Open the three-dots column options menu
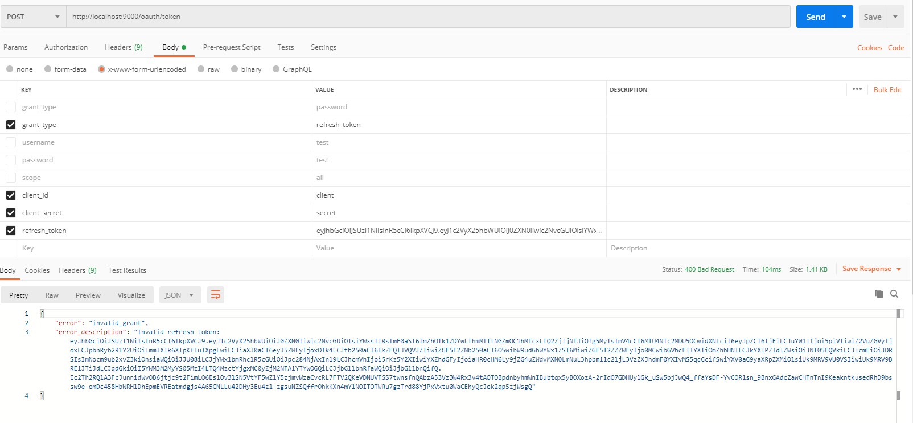 (x=857, y=89)
